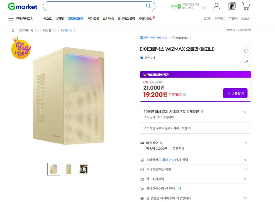Expand the 배송정보 shipping section

click(245, 142)
